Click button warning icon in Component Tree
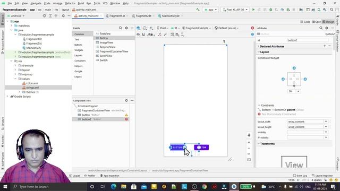The height and width of the screenshot is (191, 340). pos(126,115)
